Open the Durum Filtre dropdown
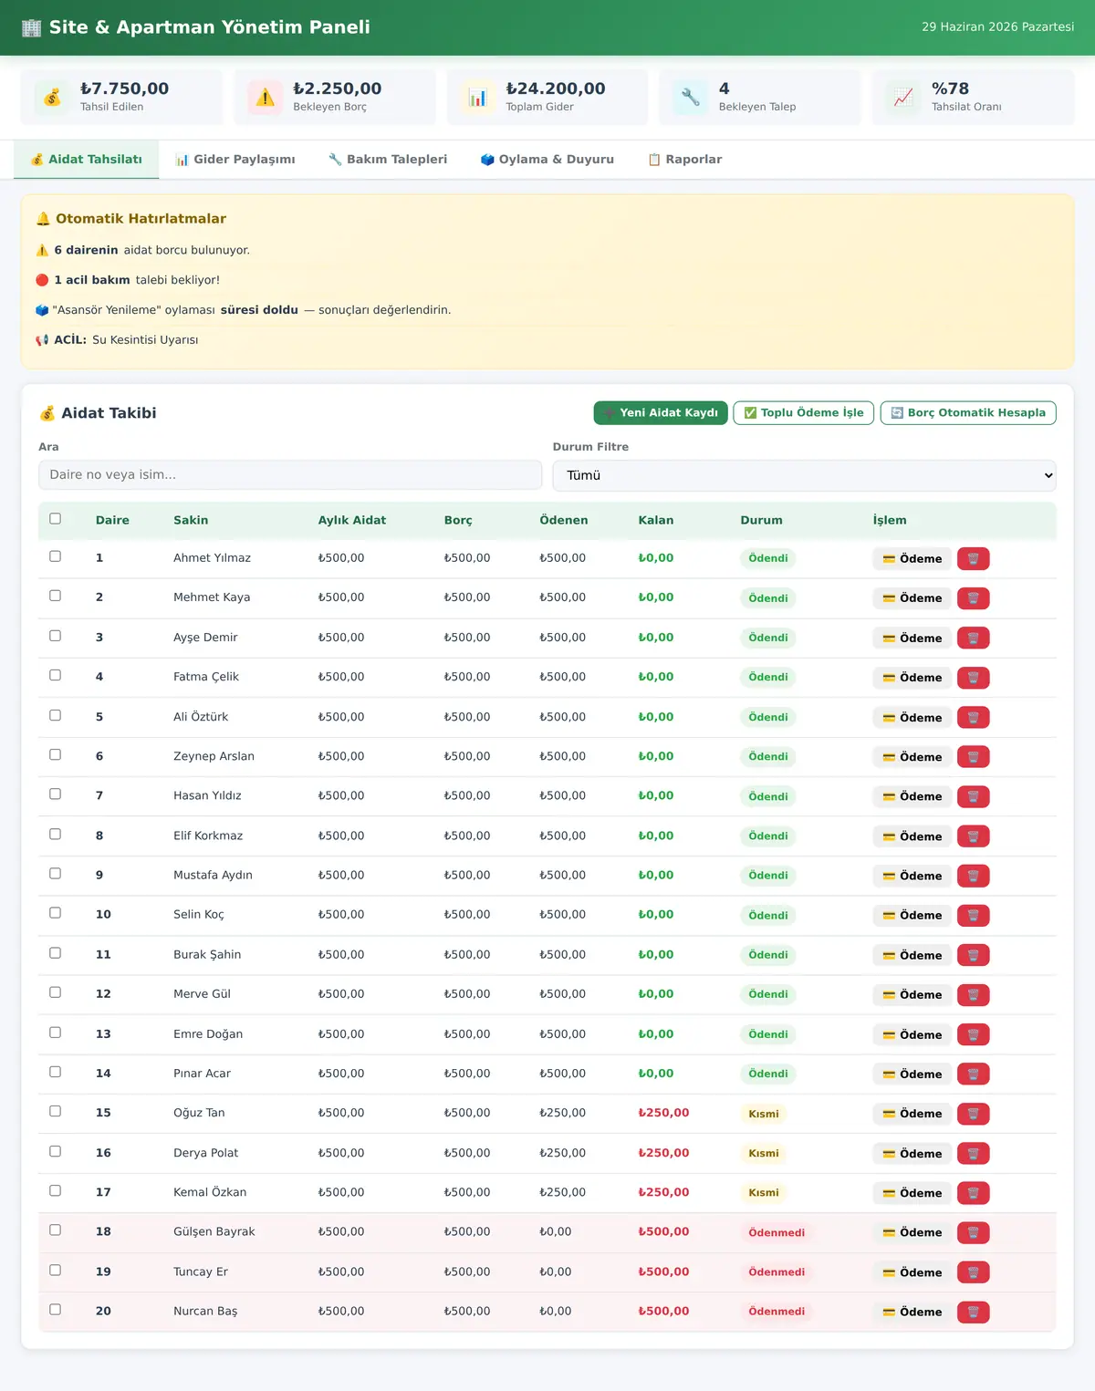The image size is (1095, 1391). 804,475
